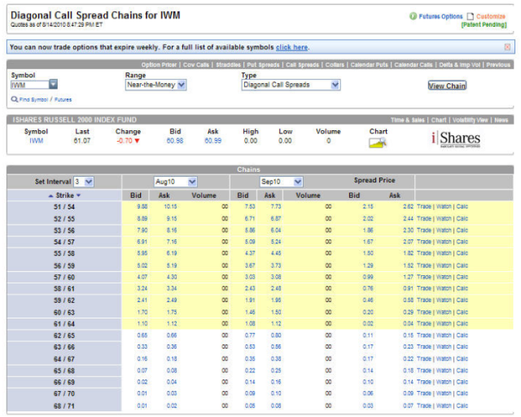Open the IWM chart icon

point(378,143)
